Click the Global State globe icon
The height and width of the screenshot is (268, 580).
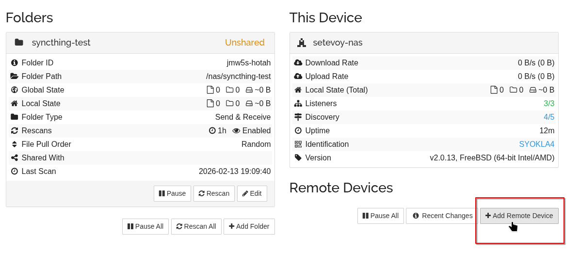[x=15, y=90]
